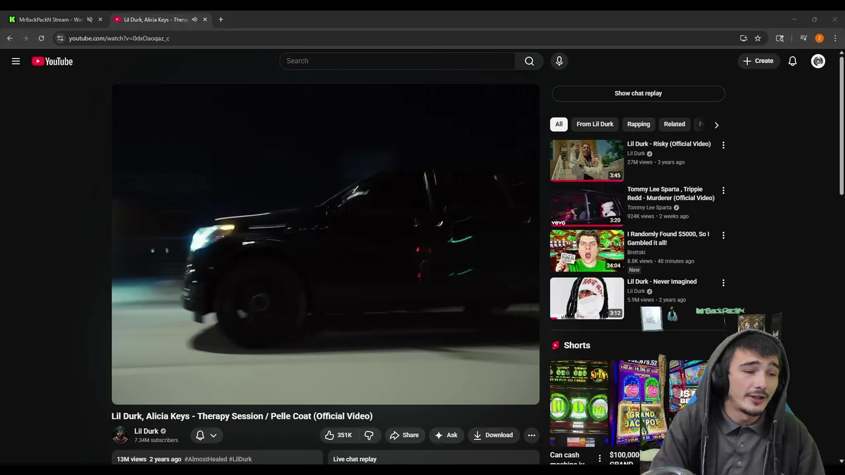Viewport: 845px width, 475px height.
Task: Open Lil Durk channel under Risky video
Action: pyautogui.click(x=636, y=154)
